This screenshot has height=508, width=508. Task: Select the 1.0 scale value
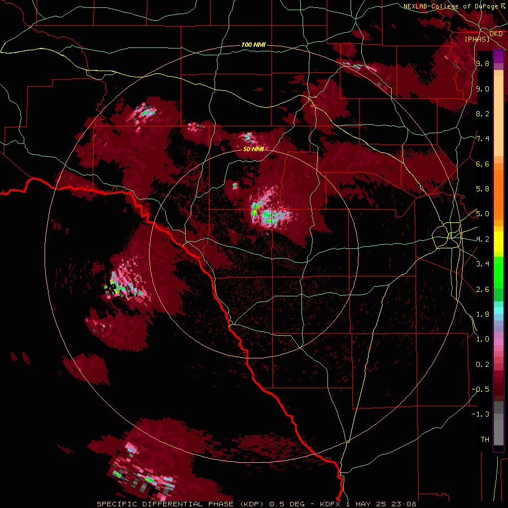(x=483, y=339)
